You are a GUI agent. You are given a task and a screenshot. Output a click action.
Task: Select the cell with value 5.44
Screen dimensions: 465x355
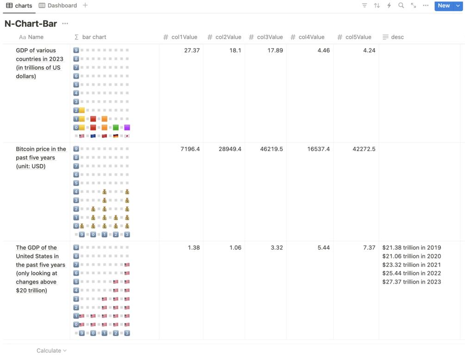pos(310,290)
